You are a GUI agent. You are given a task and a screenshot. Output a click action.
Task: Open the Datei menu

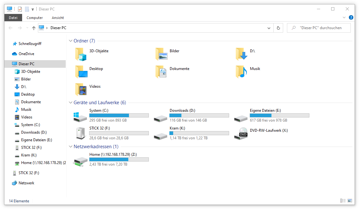tap(13, 18)
